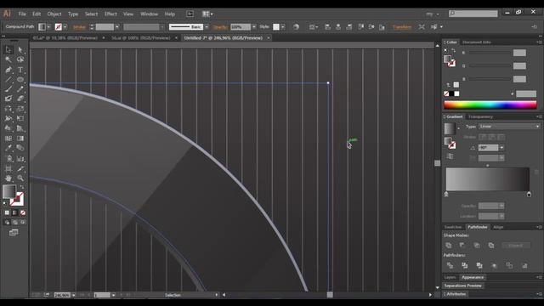
Task: Set toolbox color mode to None
Action: [23, 212]
